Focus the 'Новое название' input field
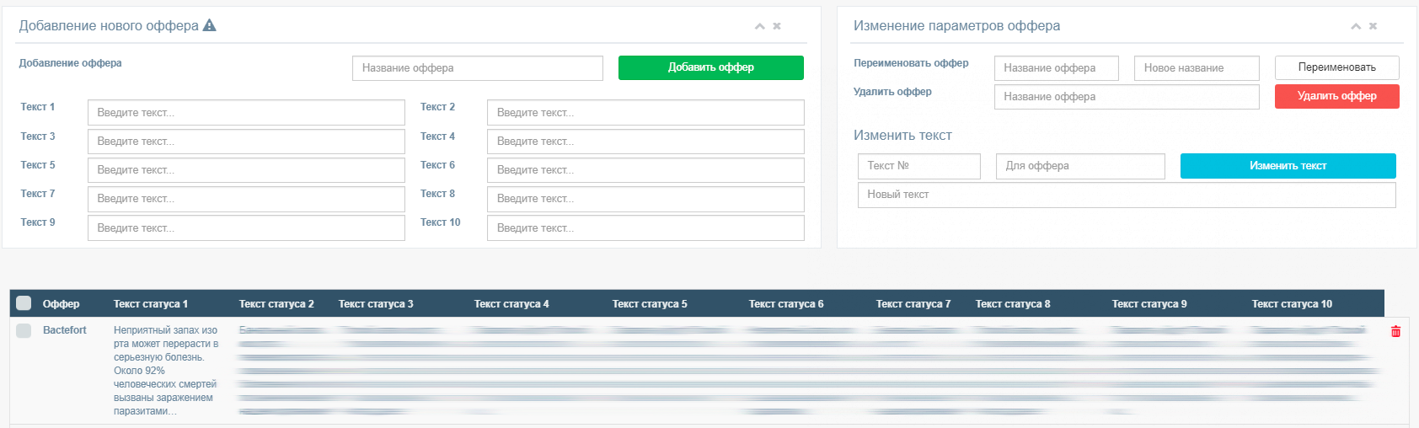The height and width of the screenshot is (428, 1419). [1197, 68]
